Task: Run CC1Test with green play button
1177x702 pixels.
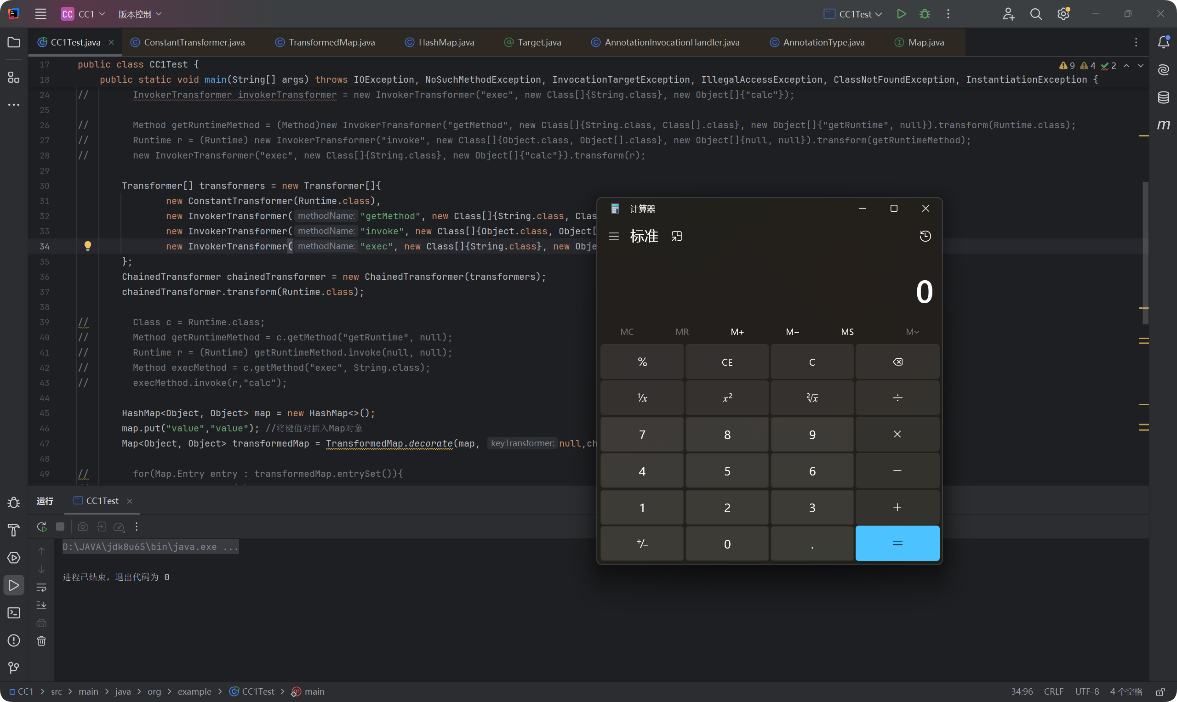Action: pyautogui.click(x=901, y=14)
